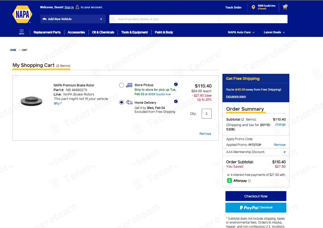323x228 pixels.
Task: Click the CART breadcrumb
Action: click(24, 50)
